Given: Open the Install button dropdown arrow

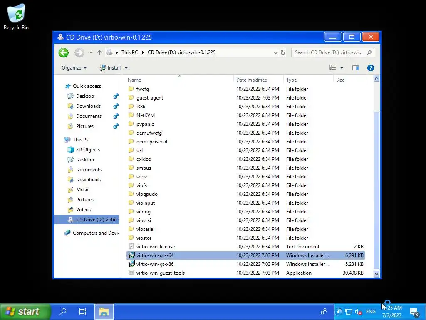Looking at the screenshot, I should [126, 68].
